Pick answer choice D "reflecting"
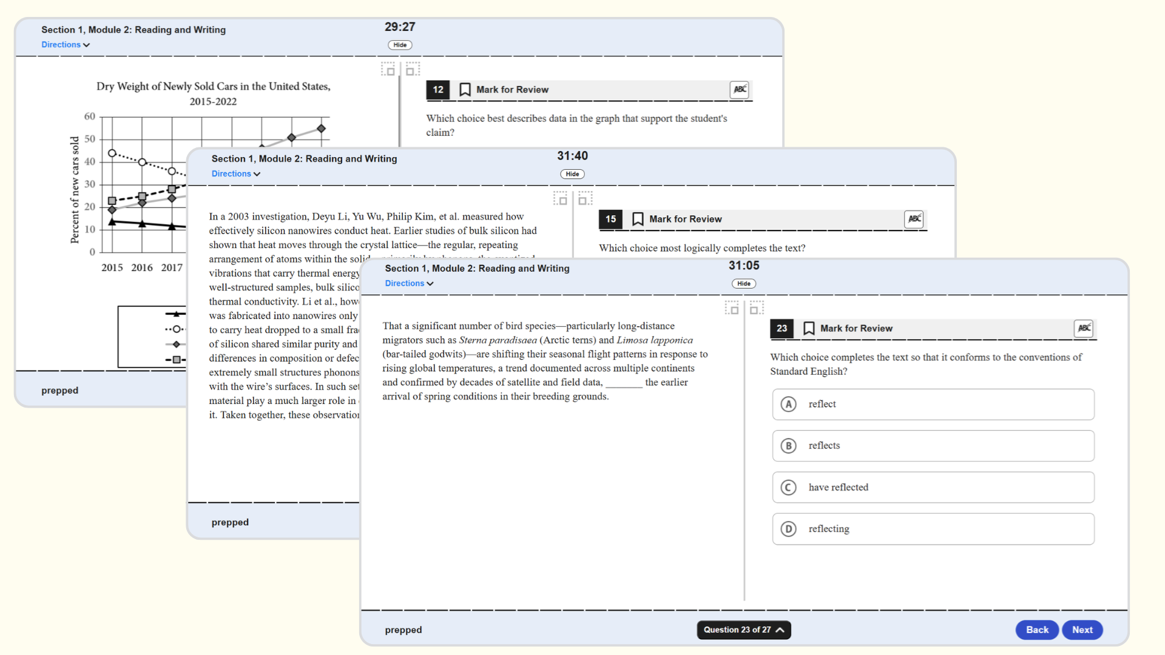Screen dimensions: 1165x655 click(933, 529)
